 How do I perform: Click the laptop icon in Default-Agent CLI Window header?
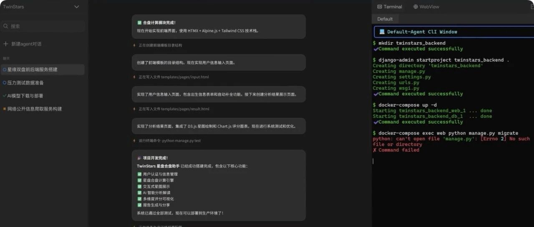(x=382, y=32)
